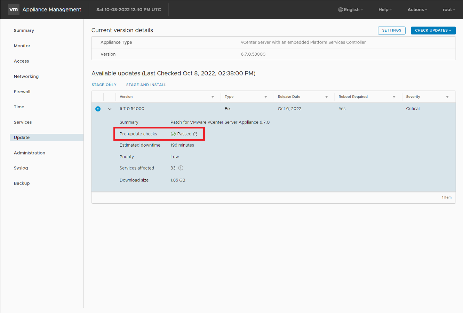463x313 pixels.
Task: Open the Reboot Required column filter icon
Action: tap(394, 97)
